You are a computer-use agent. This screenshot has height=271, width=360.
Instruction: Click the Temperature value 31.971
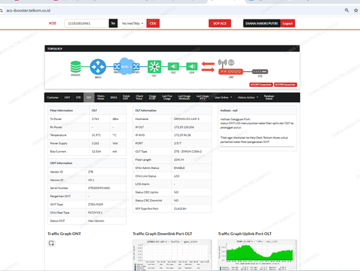coord(96,135)
